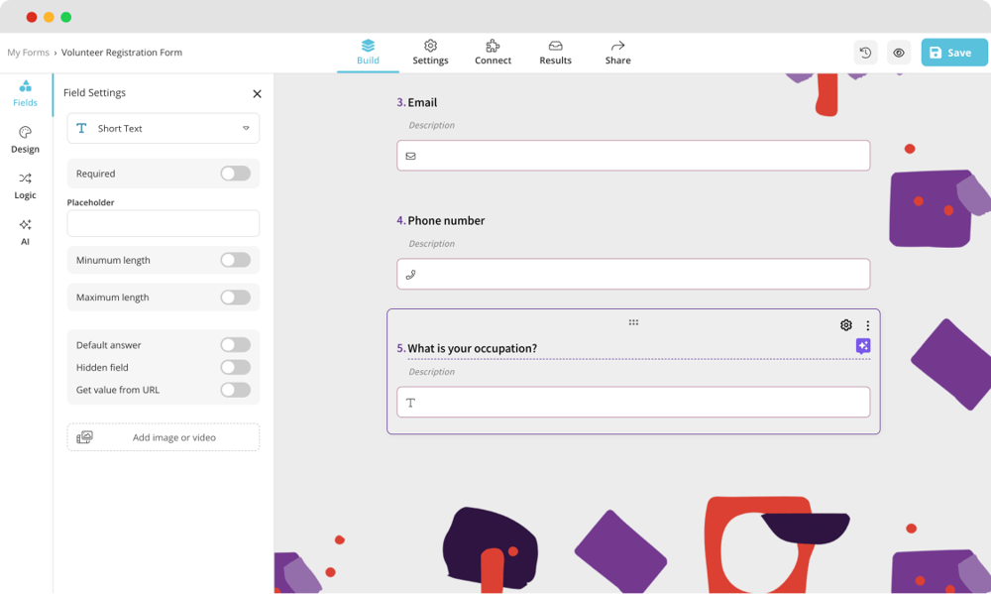Grab the drag handle above occupation question
991x594 pixels.
click(x=633, y=322)
